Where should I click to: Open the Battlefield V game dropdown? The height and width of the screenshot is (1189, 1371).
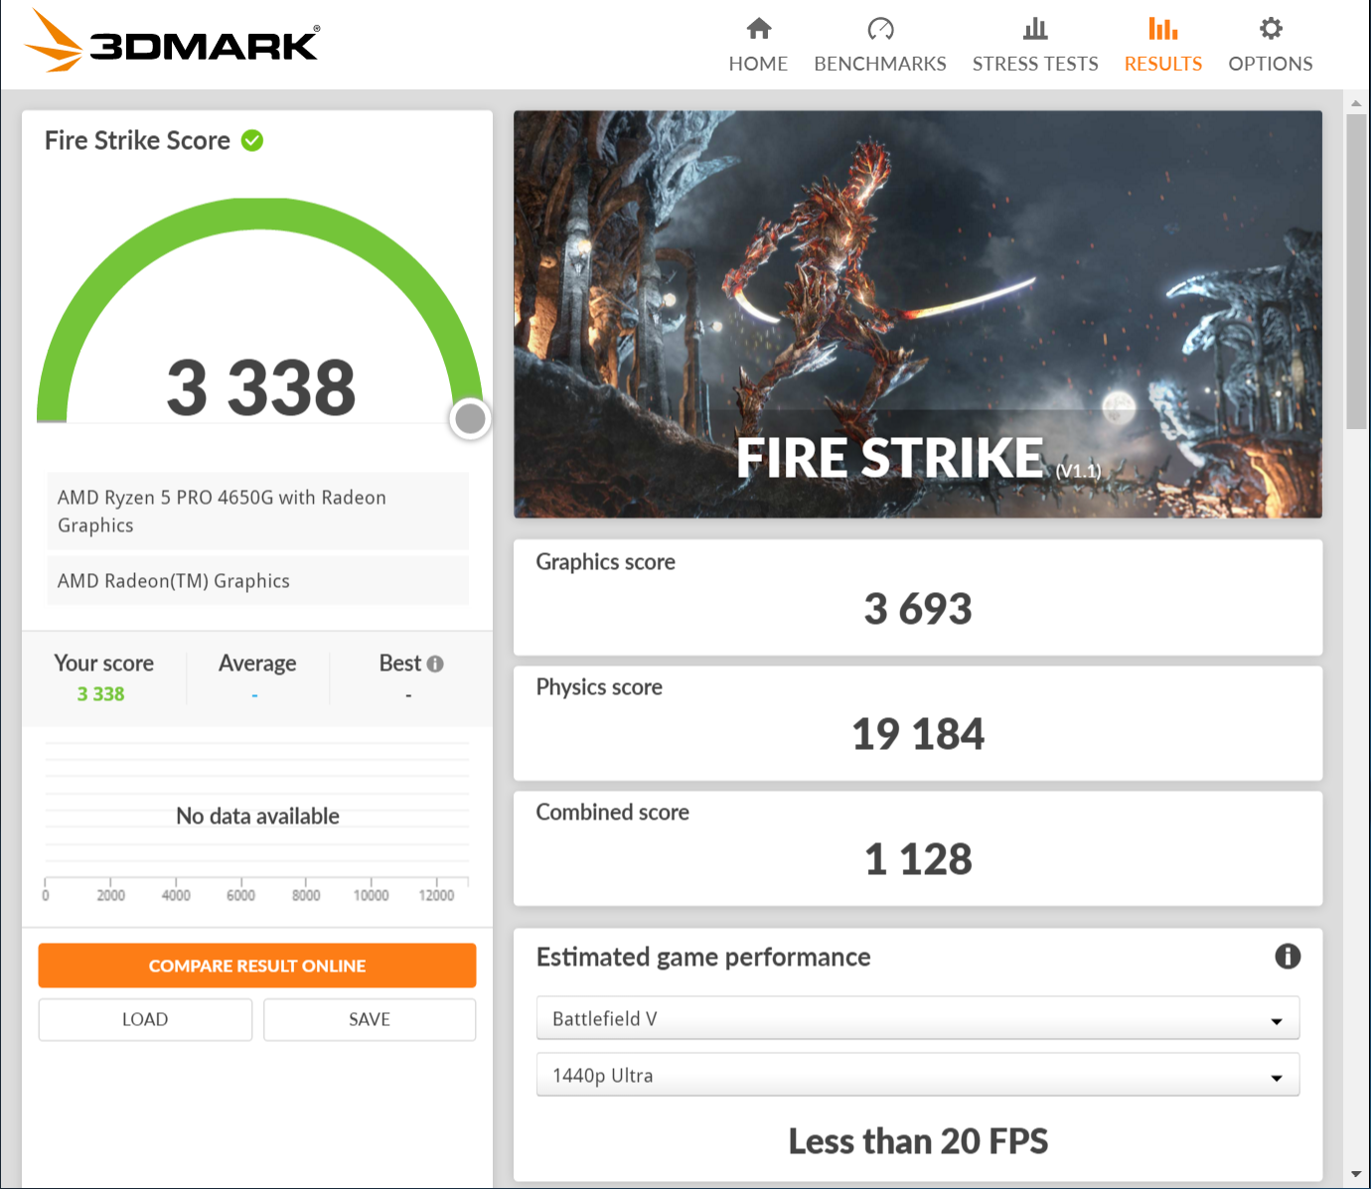(x=918, y=1018)
